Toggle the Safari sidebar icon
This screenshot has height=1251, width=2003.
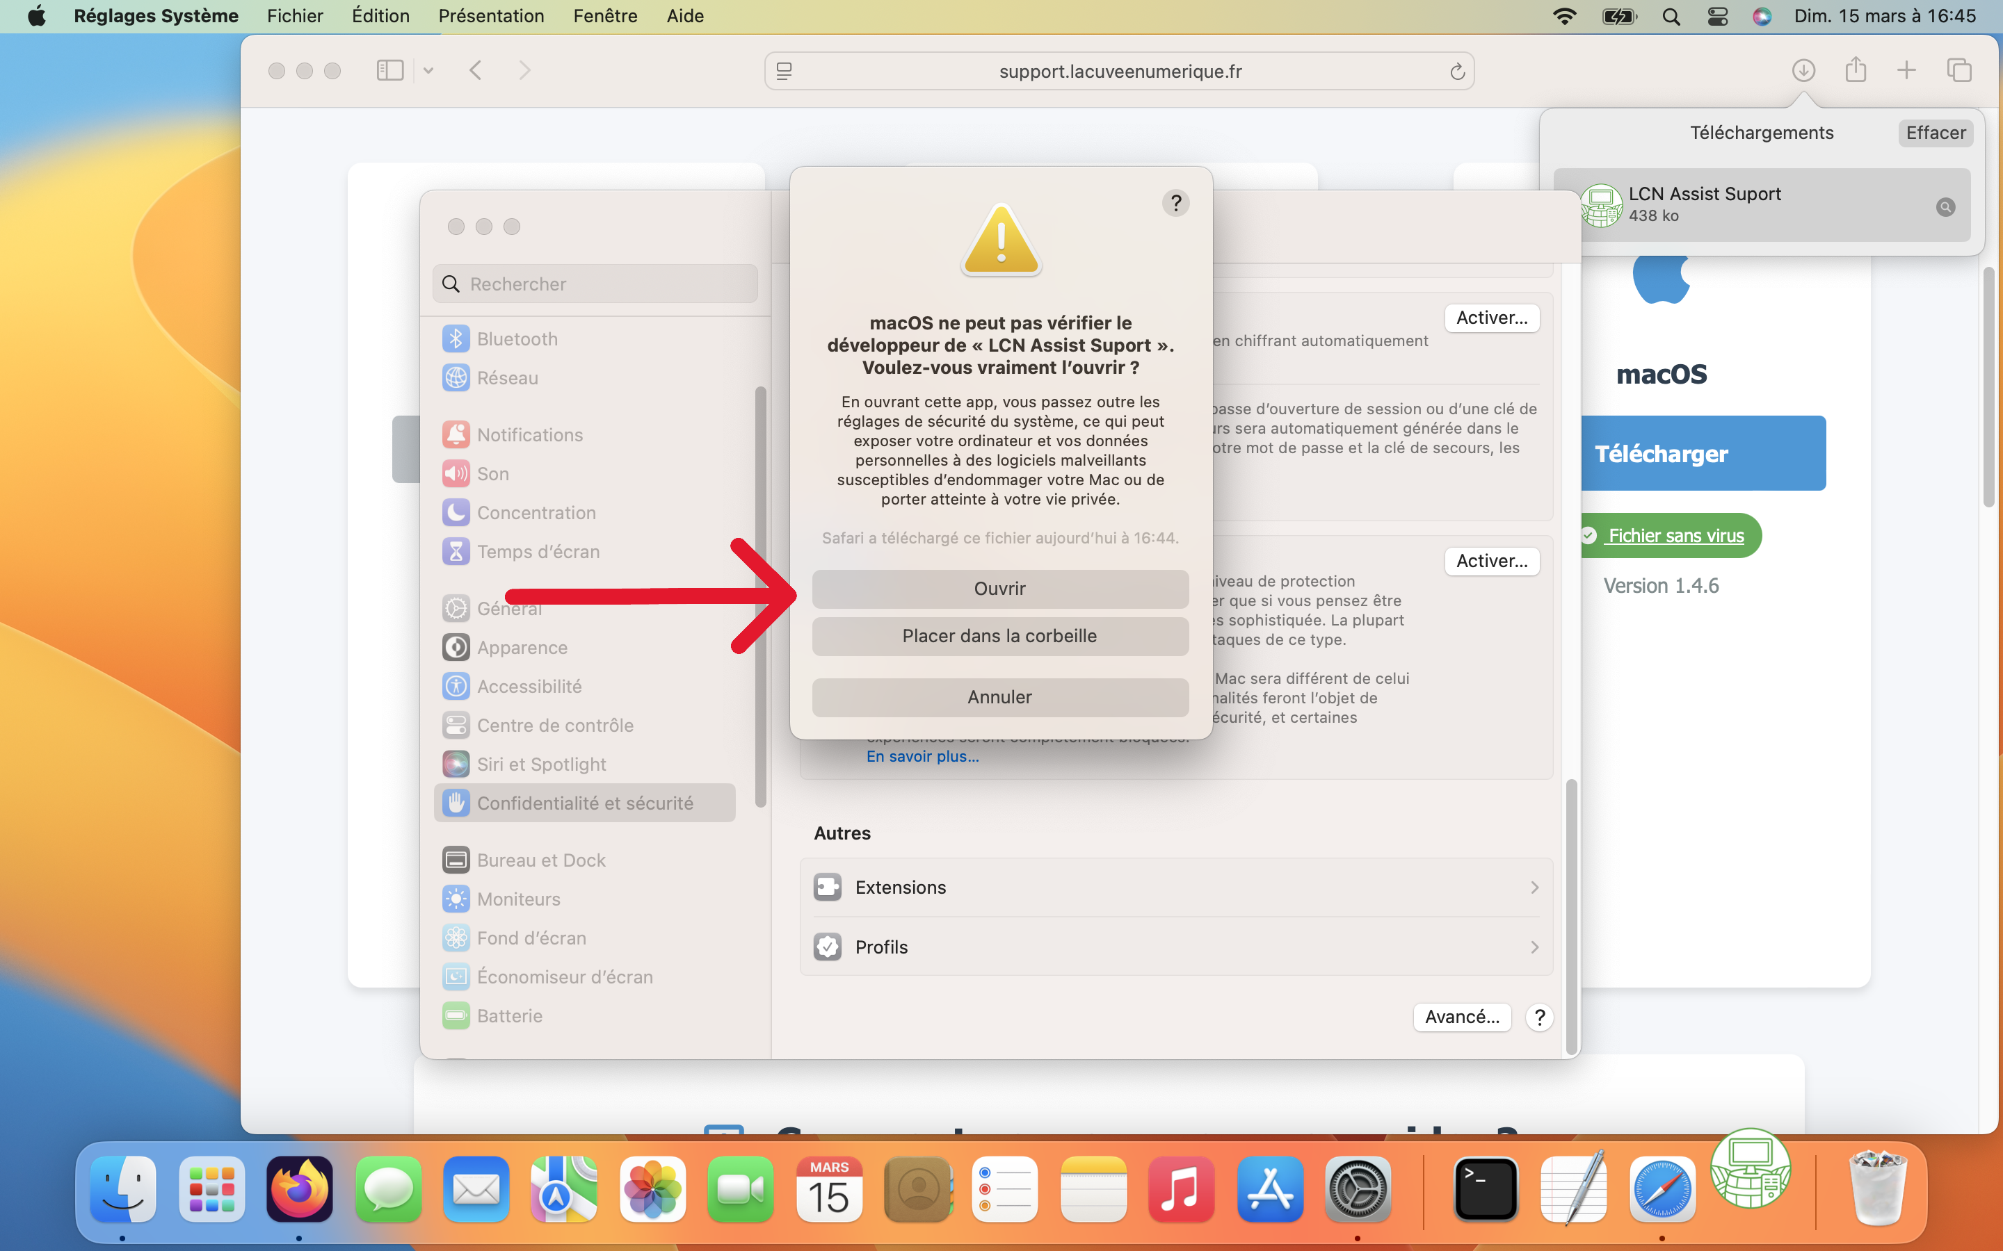coord(390,70)
